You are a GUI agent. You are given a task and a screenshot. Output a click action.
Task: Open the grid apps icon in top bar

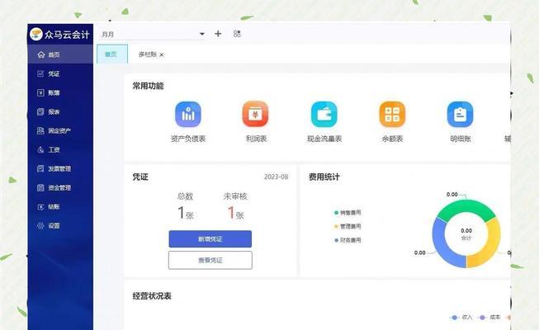click(237, 34)
